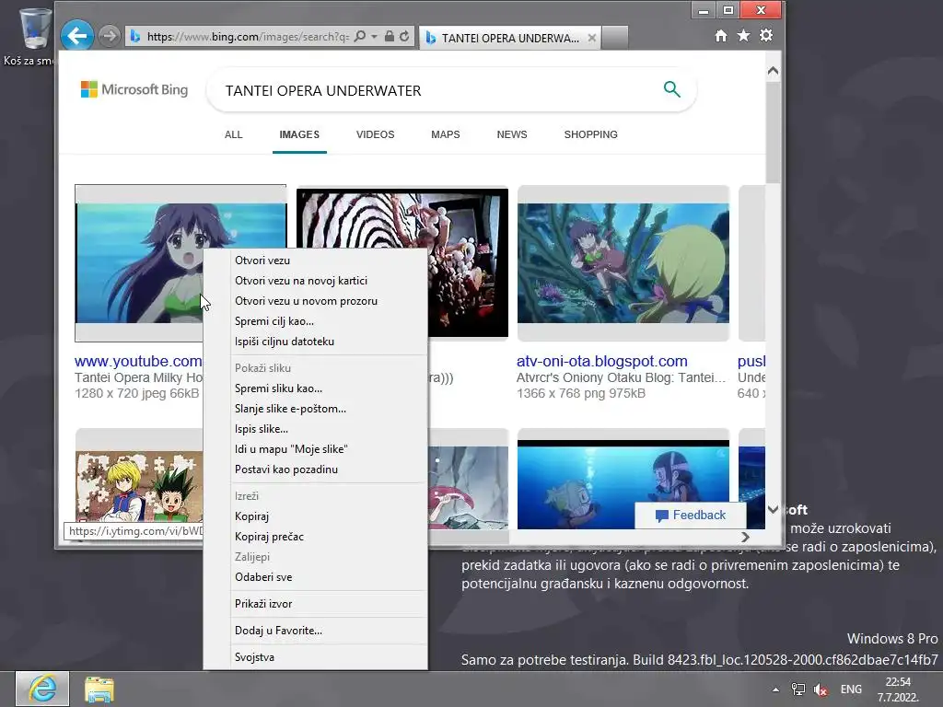The height and width of the screenshot is (707, 943).
Task: Show hidden tray icons arrow
Action: click(x=775, y=690)
